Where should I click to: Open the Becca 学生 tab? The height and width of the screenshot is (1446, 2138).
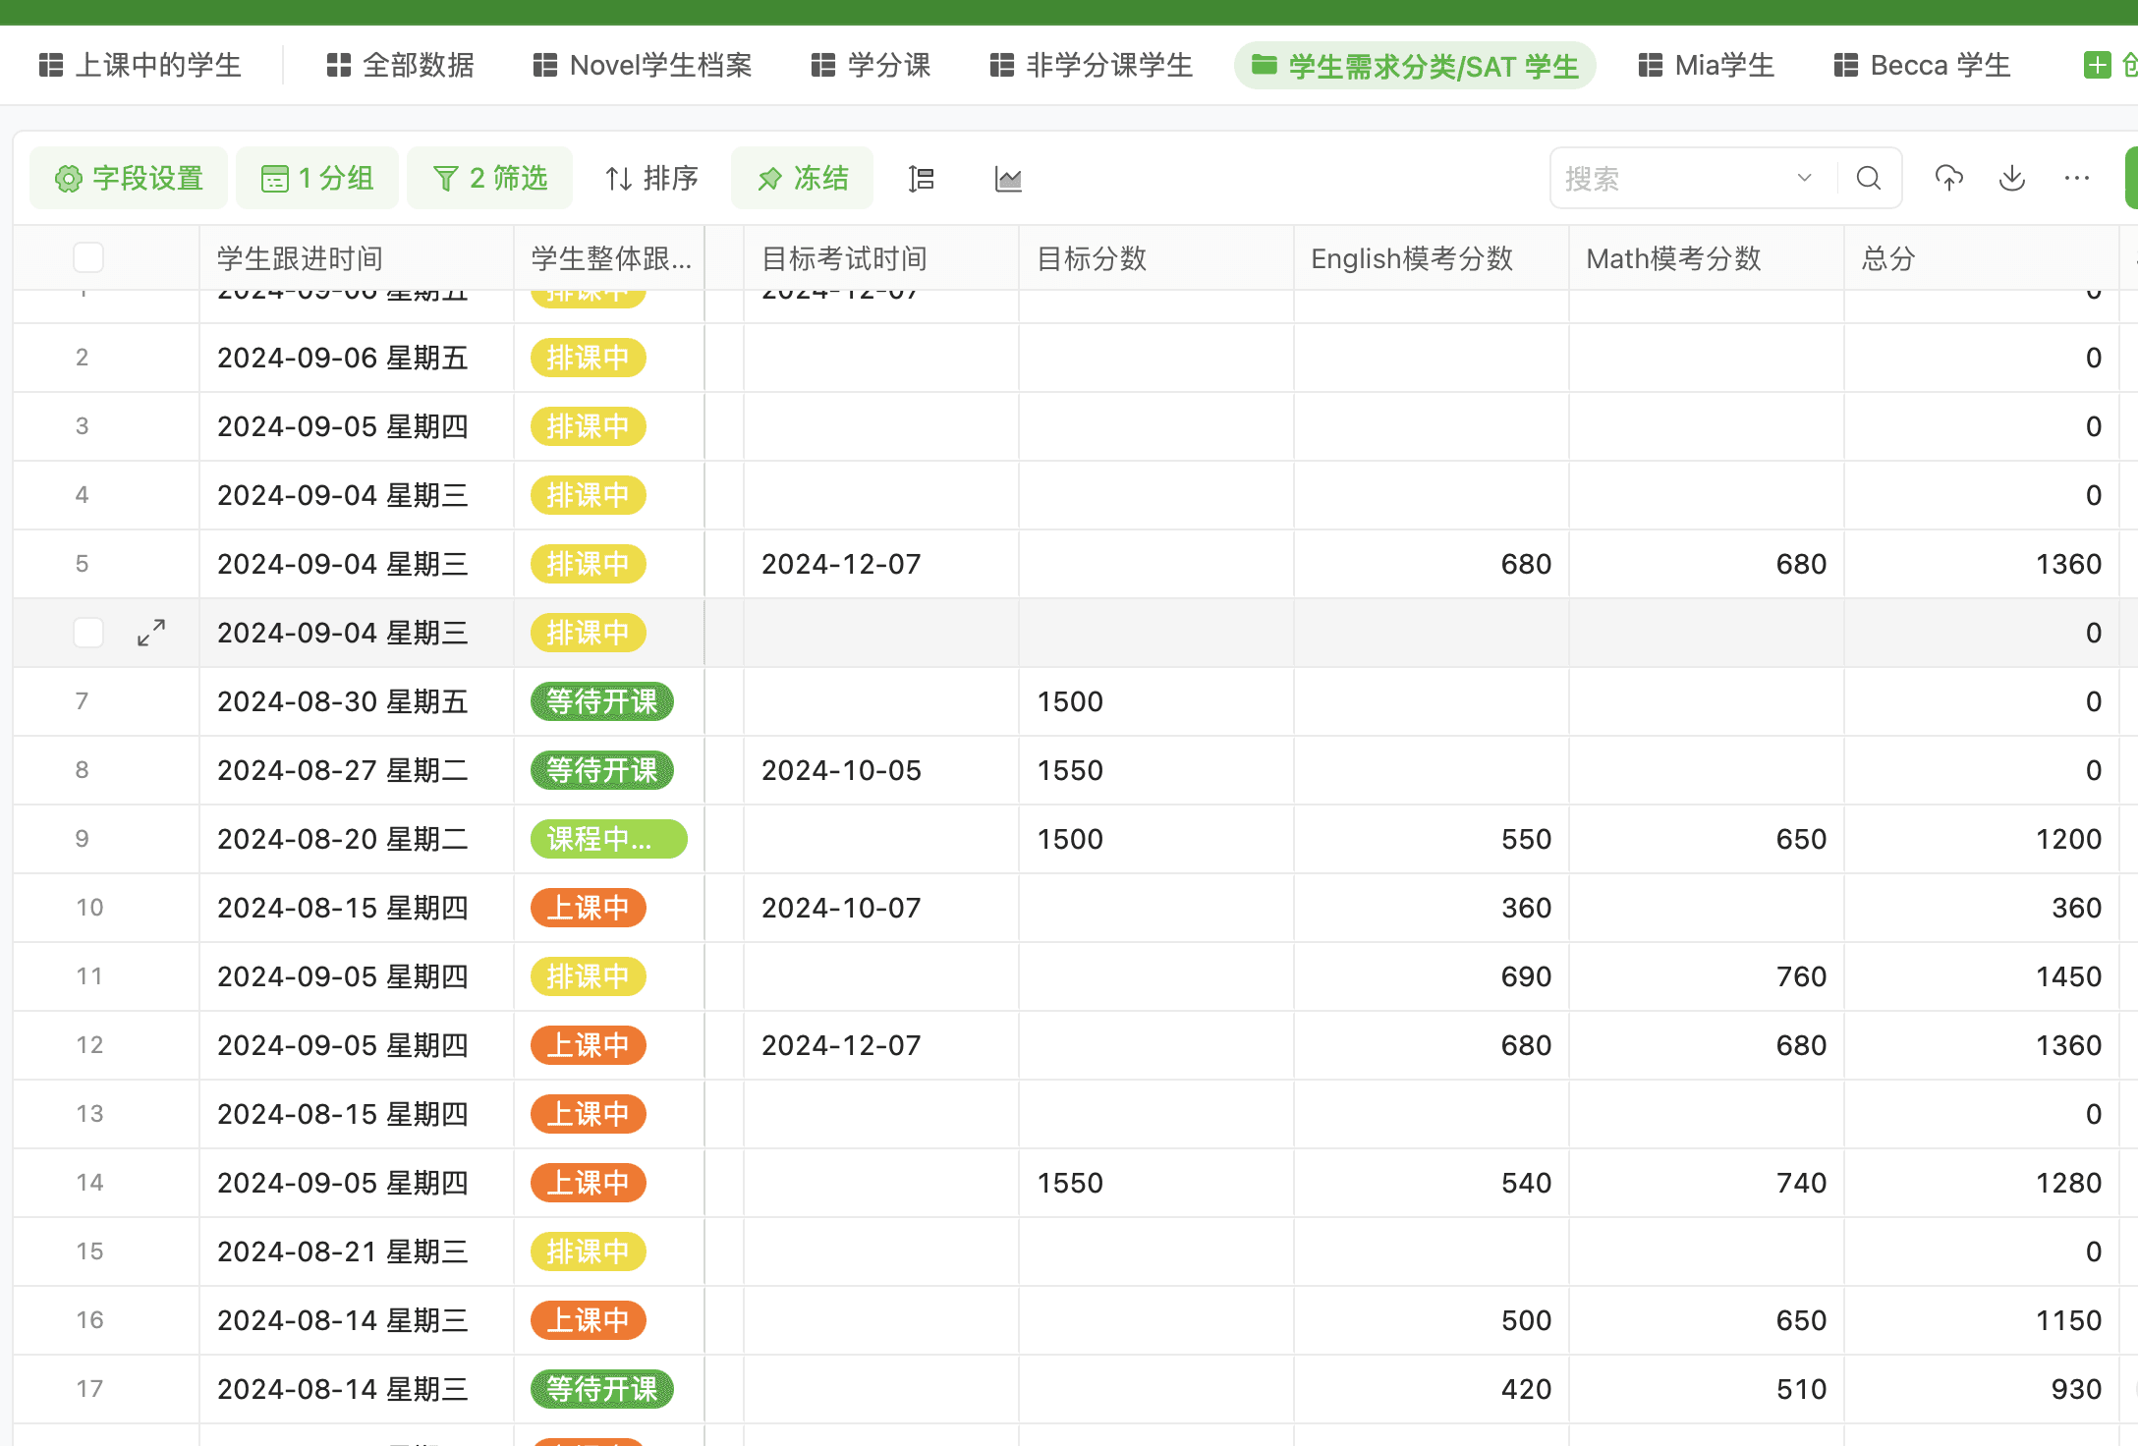pos(1923,66)
